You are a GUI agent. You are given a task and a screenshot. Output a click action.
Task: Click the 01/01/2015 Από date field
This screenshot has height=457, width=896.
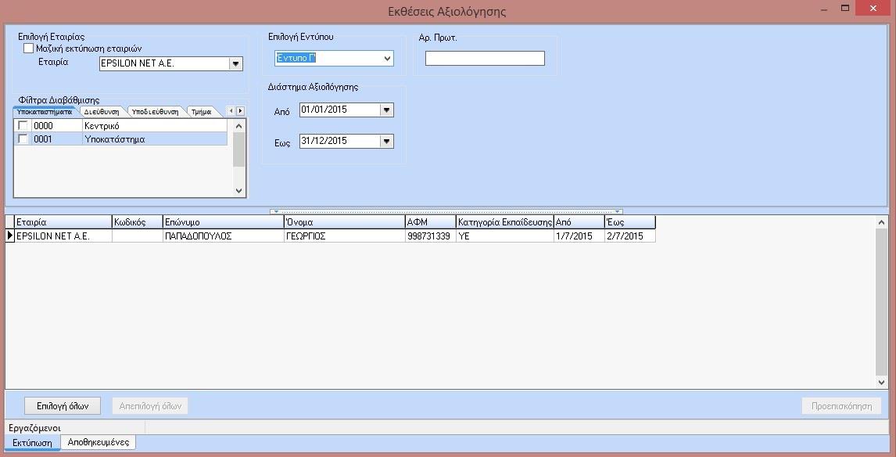click(x=340, y=110)
